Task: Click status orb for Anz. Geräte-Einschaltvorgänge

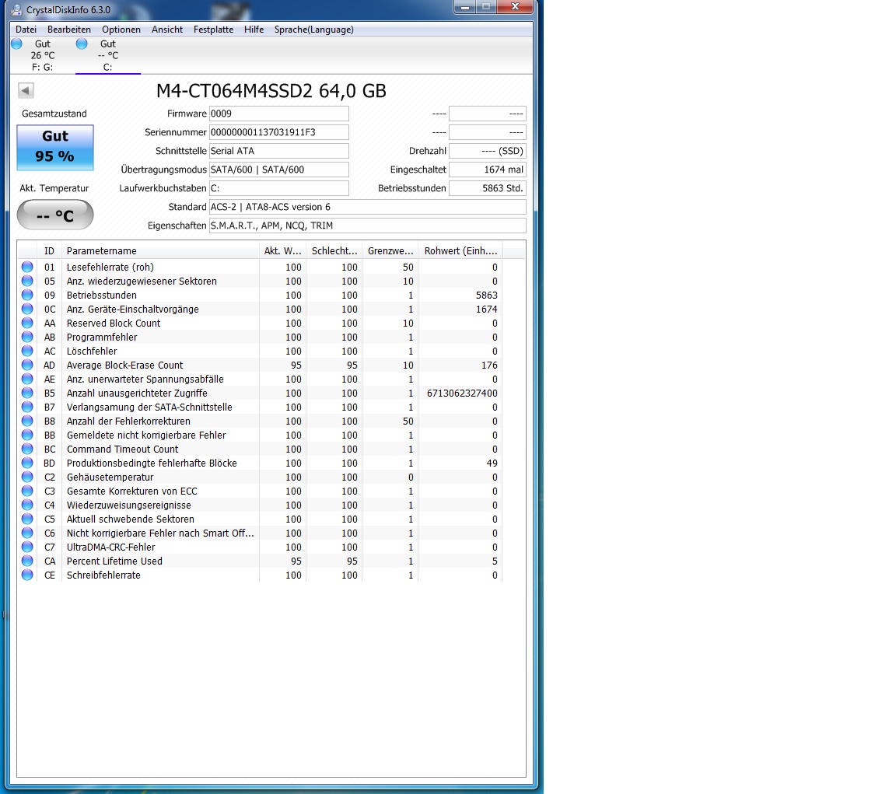Action: pyautogui.click(x=27, y=309)
